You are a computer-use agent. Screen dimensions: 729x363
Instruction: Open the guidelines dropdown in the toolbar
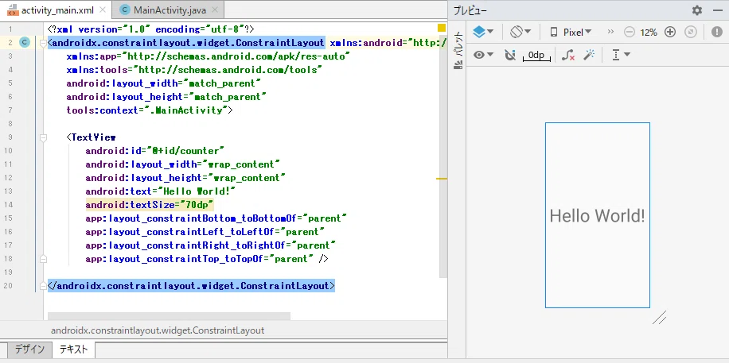(621, 55)
